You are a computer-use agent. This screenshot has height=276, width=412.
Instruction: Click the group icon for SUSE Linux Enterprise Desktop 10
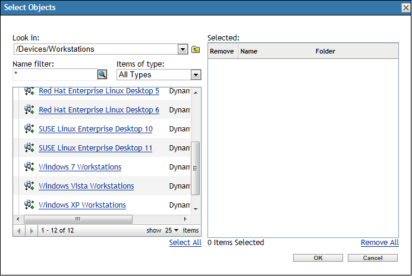(x=29, y=128)
